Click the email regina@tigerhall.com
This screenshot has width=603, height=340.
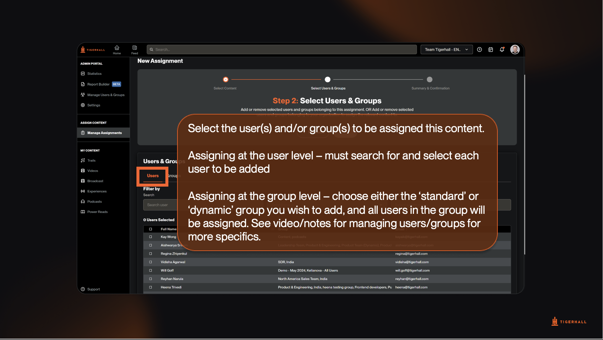click(411, 254)
